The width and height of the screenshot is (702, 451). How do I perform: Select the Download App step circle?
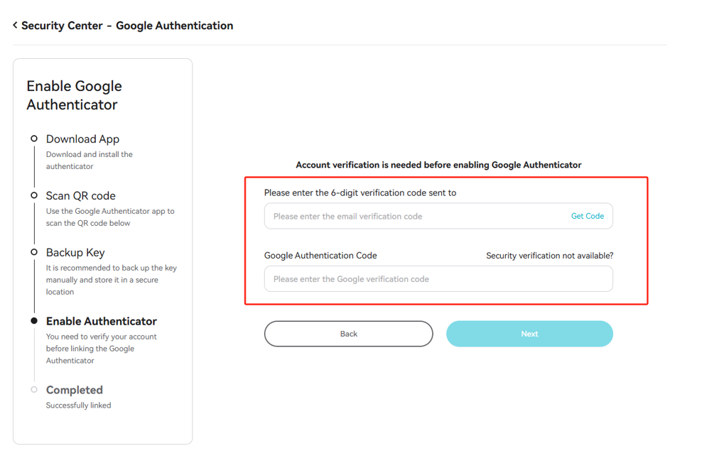(34, 138)
